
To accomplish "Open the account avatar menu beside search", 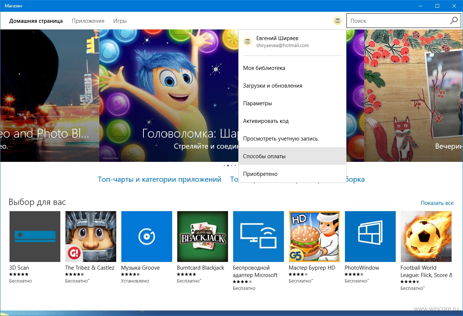I will 337,21.
